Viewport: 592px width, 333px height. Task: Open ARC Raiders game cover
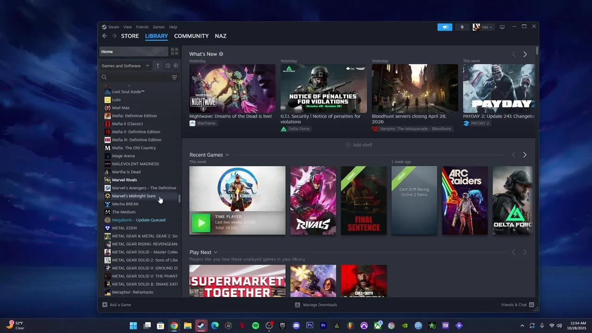click(x=465, y=200)
